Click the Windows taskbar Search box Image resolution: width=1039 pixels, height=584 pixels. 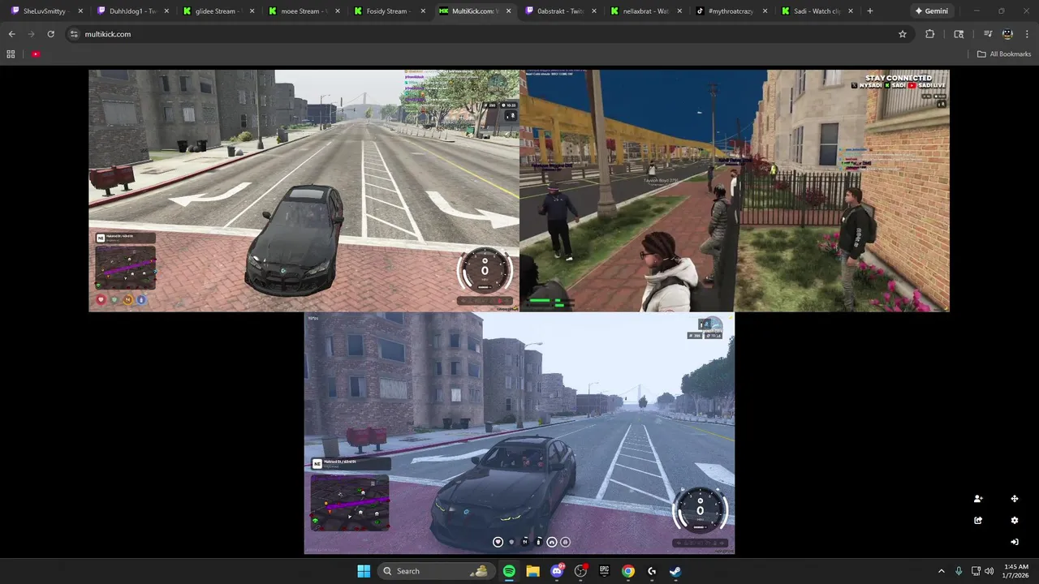click(437, 571)
